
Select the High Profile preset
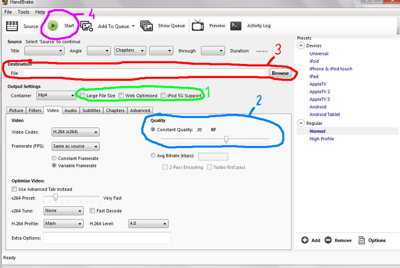(x=322, y=139)
